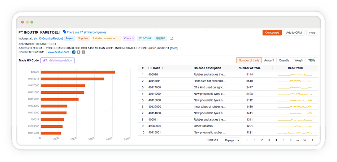Screen dimensions: 337x162
Task: Click the trade trend sparkline for 40132000
Action: pyautogui.click(x=295, y=107)
